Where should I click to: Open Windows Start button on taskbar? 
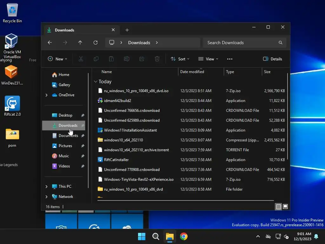[x=142, y=236]
